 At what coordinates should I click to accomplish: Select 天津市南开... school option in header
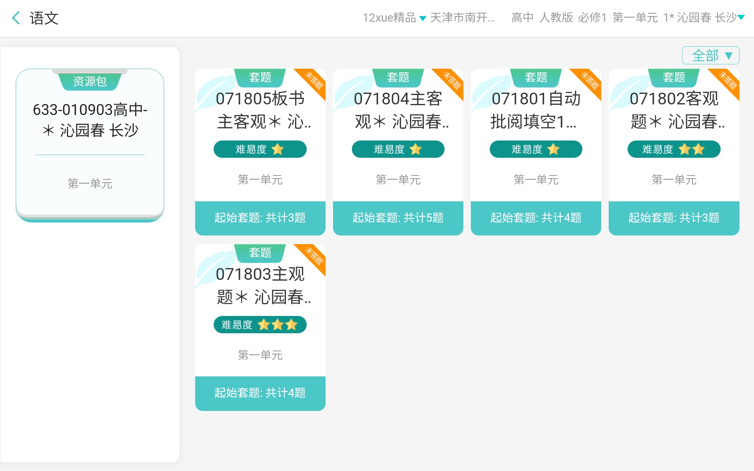pos(462,18)
